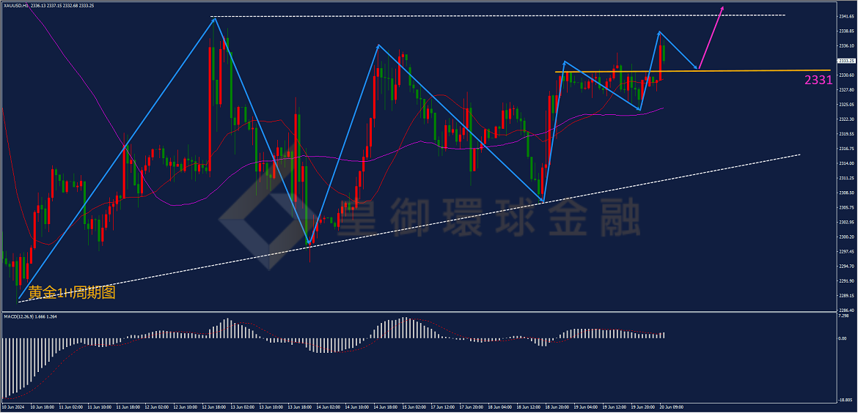Click the magenta 2331 price annotation
The width and height of the screenshot is (858, 413).
818,81
